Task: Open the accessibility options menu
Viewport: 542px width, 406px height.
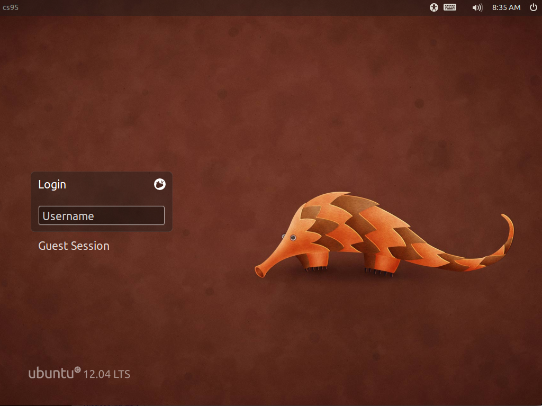Action: [x=434, y=7]
